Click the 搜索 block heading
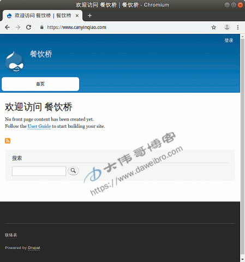This screenshot has width=245, height=262. coord(17,158)
